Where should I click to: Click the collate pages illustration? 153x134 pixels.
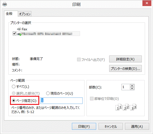pyautogui.click(x=126, y=107)
